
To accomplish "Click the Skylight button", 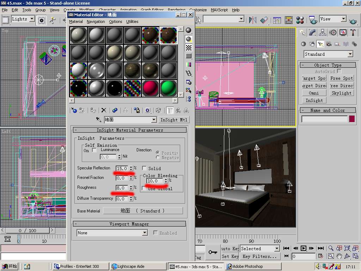I will coord(341,93).
